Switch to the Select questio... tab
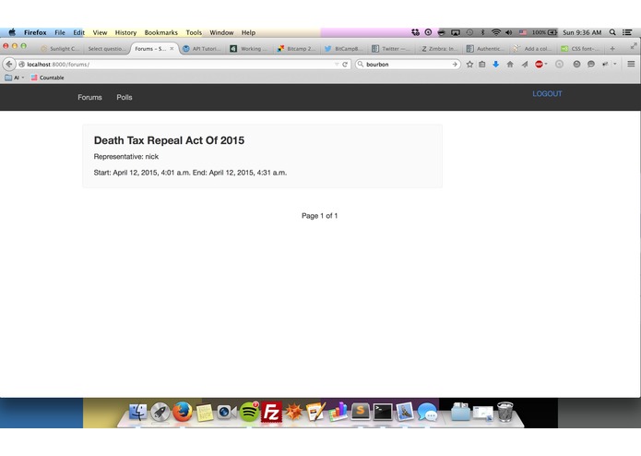The width and height of the screenshot is (641, 456). (x=106, y=49)
